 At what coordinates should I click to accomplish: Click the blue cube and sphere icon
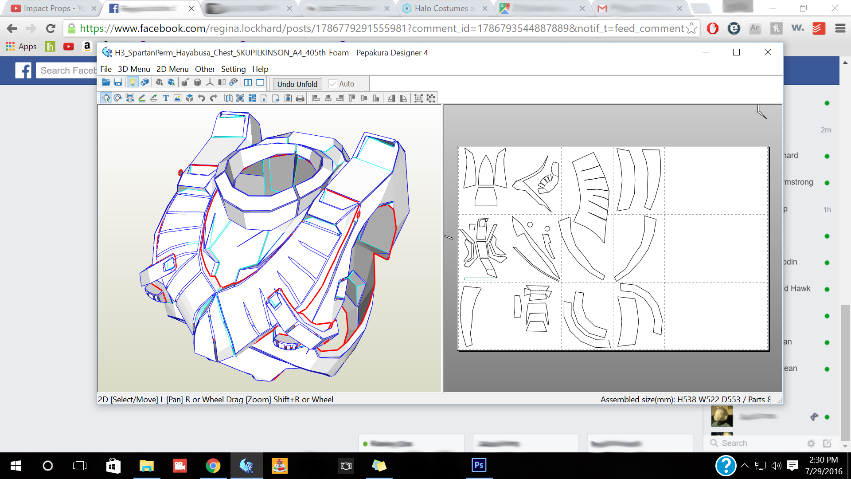pos(144,82)
